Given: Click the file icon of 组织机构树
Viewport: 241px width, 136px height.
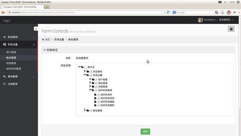Looking at the screenshot, I should click(x=95, y=95).
